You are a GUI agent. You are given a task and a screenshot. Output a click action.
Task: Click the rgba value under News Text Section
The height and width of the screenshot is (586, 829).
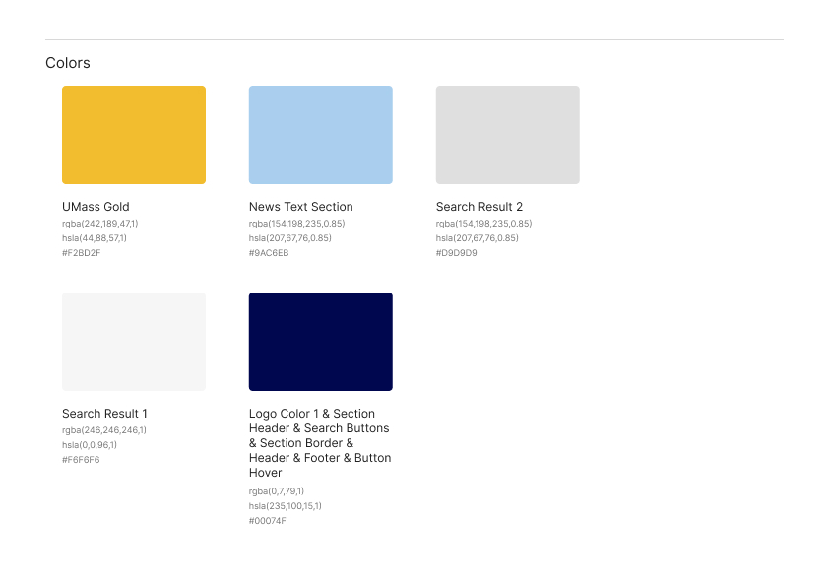[x=296, y=224]
